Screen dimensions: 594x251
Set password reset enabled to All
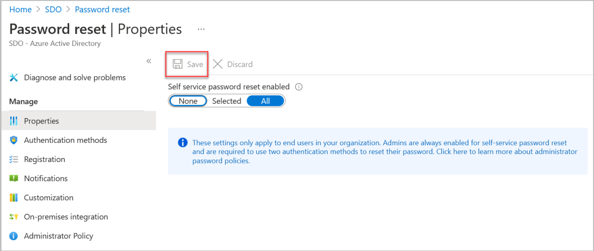265,101
